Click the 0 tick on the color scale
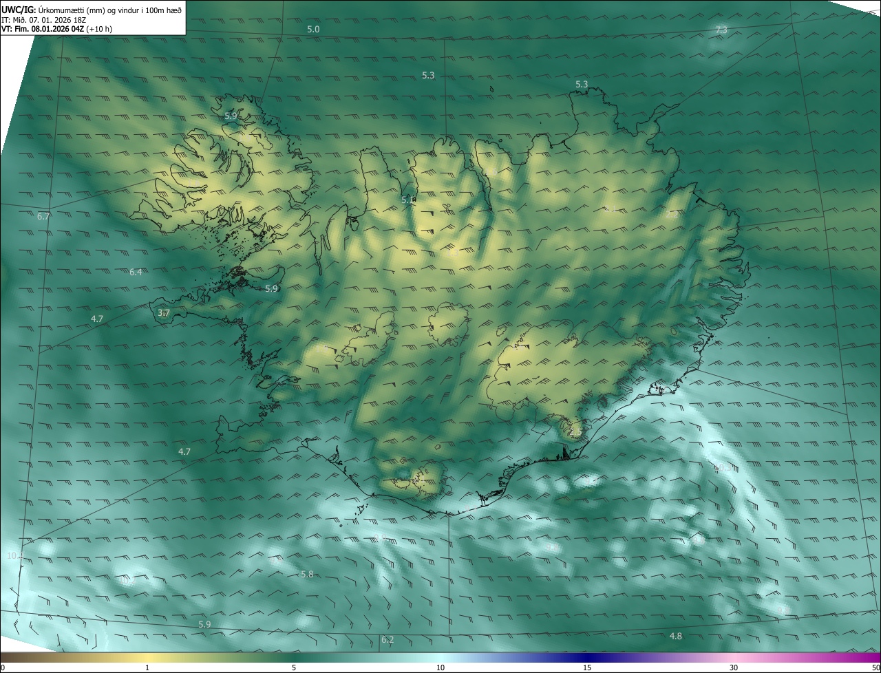This screenshot has height=673, width=881. (3, 667)
